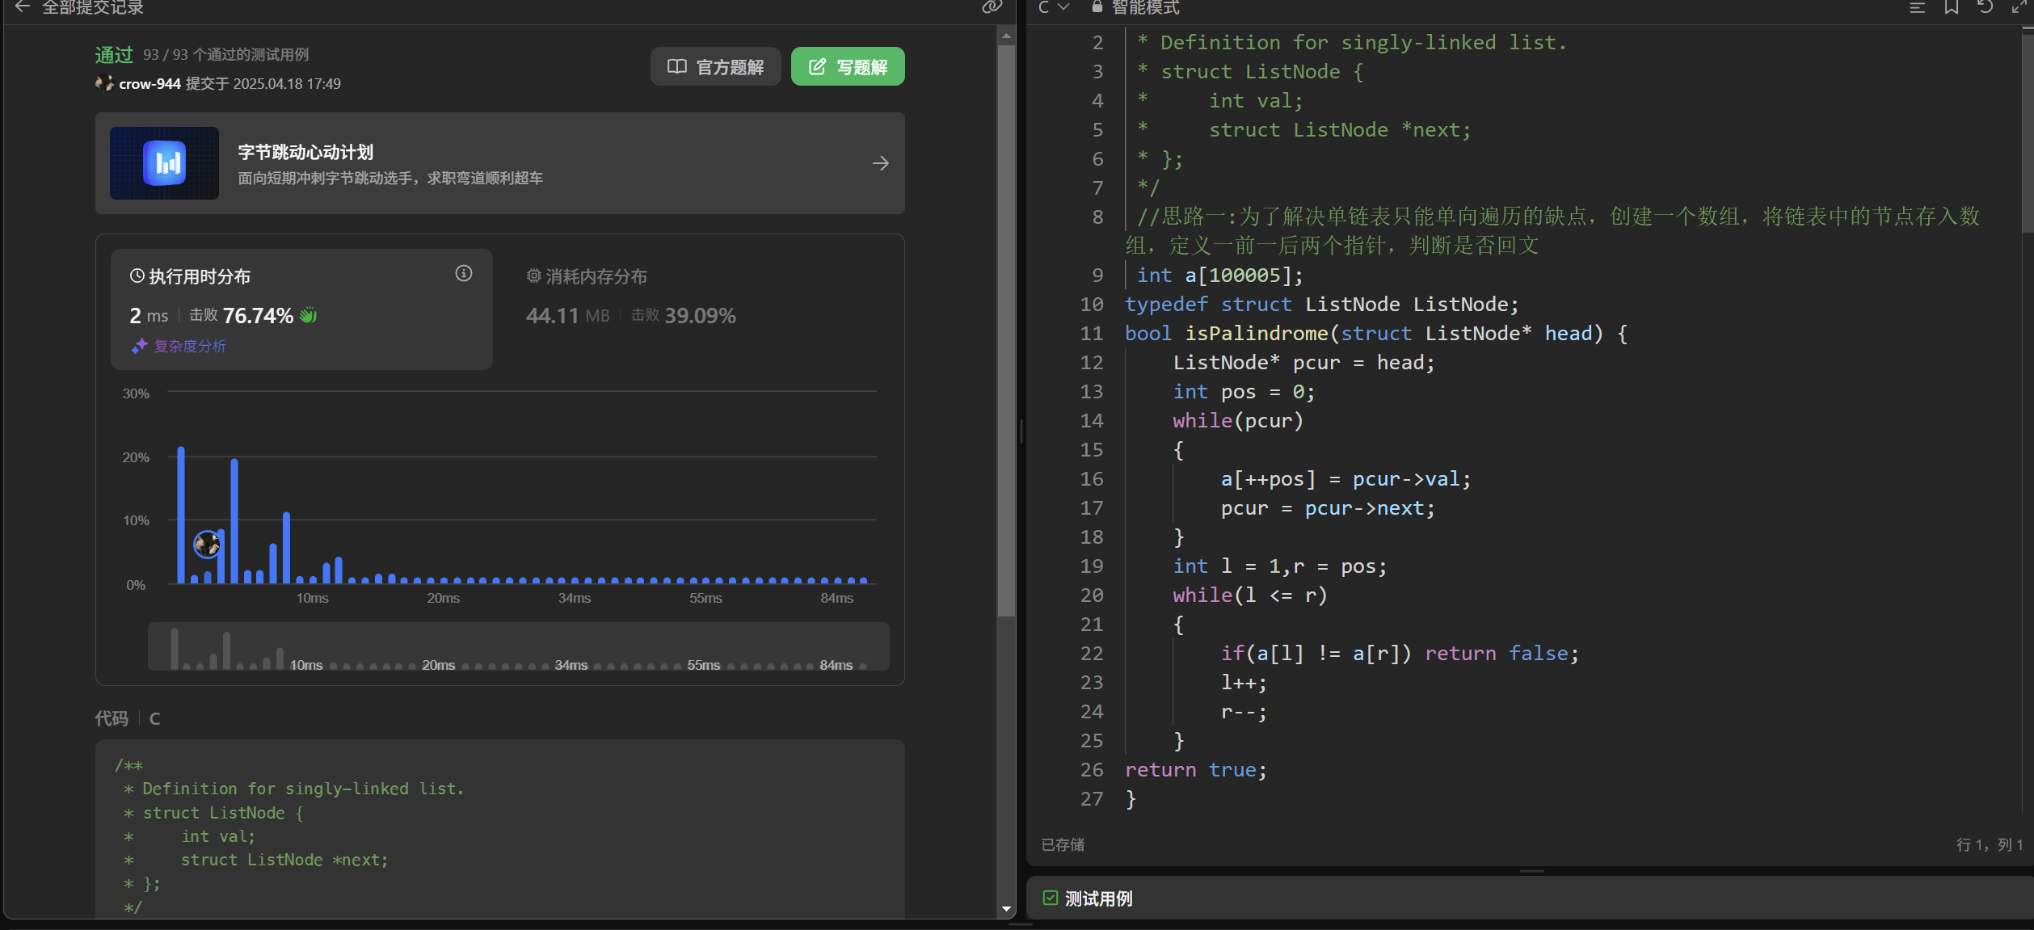This screenshot has height=930, width=2034.
Task: Toggle the 智能模式 lock
Action: (1097, 7)
